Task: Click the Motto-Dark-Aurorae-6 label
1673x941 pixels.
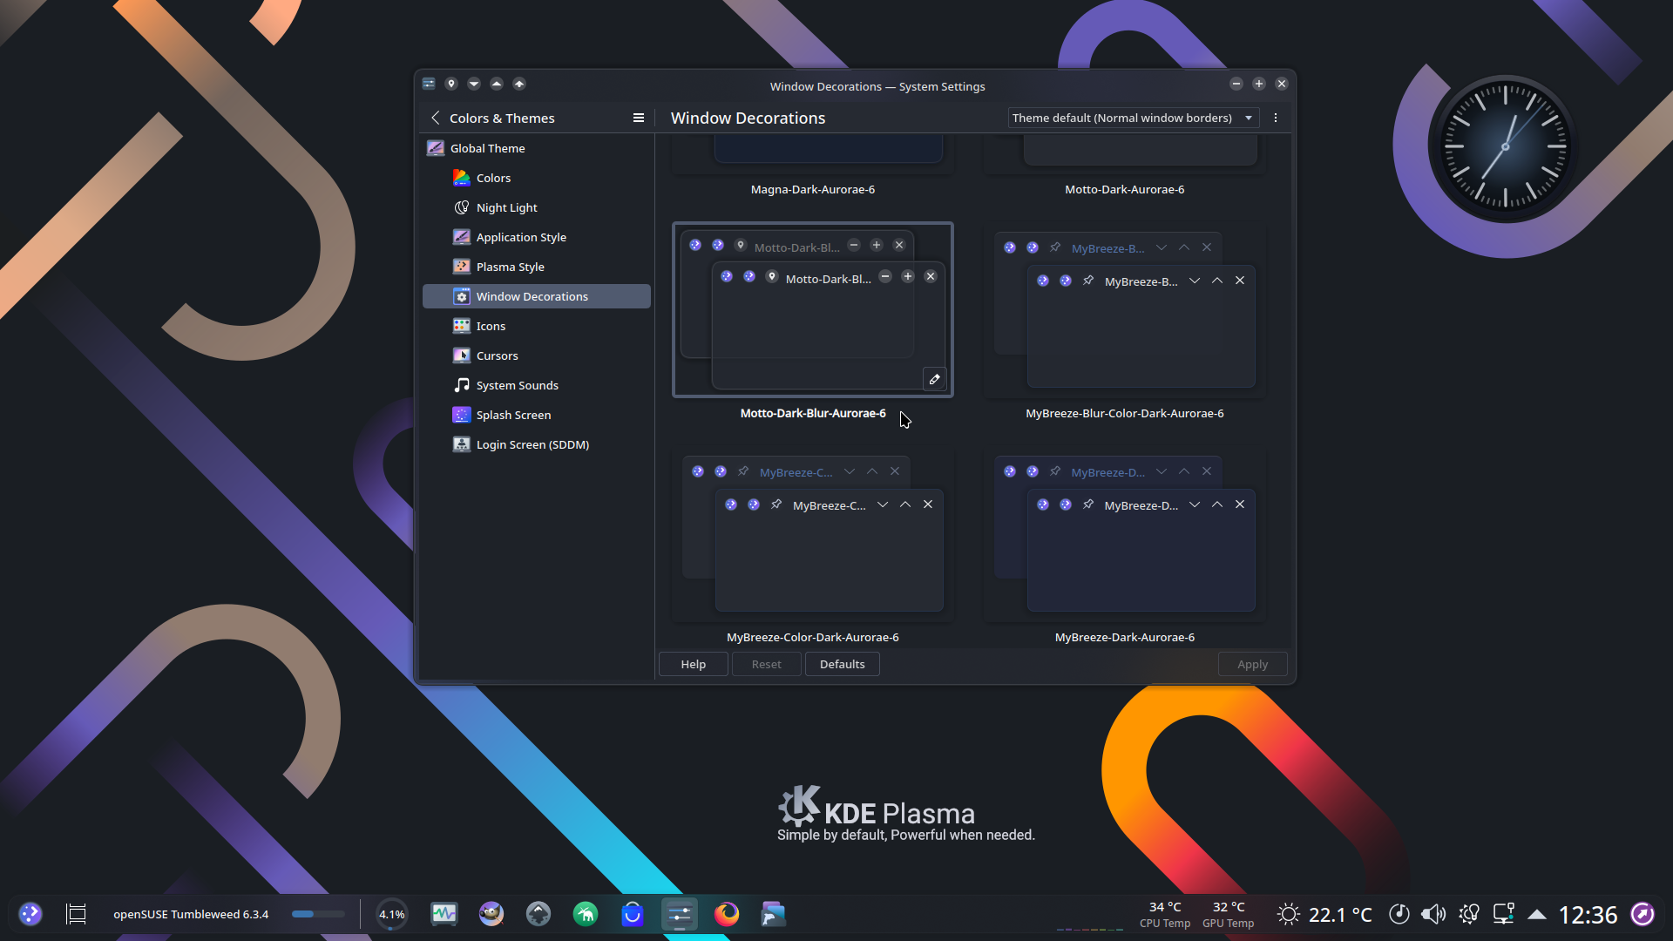Action: point(1125,189)
